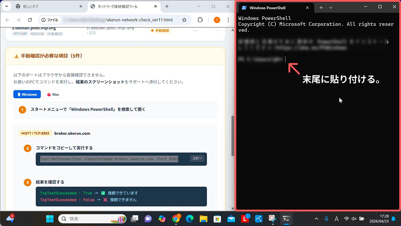401x226 pixels.
Task: Open the Snipping Tool from the taskbar
Action: tap(272, 219)
